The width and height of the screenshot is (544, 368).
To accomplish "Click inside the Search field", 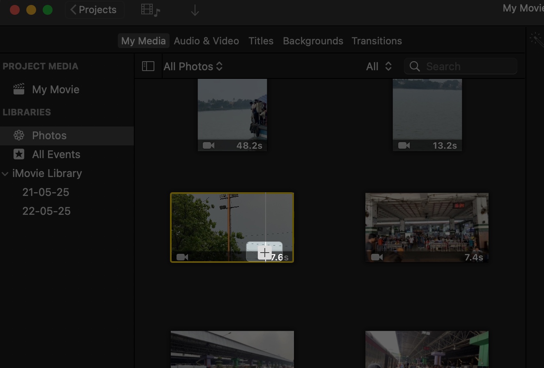I will [460, 66].
